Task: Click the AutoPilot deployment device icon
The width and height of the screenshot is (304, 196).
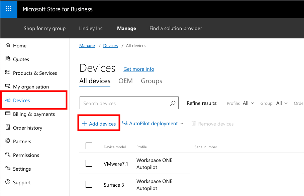Action: tap(125, 123)
